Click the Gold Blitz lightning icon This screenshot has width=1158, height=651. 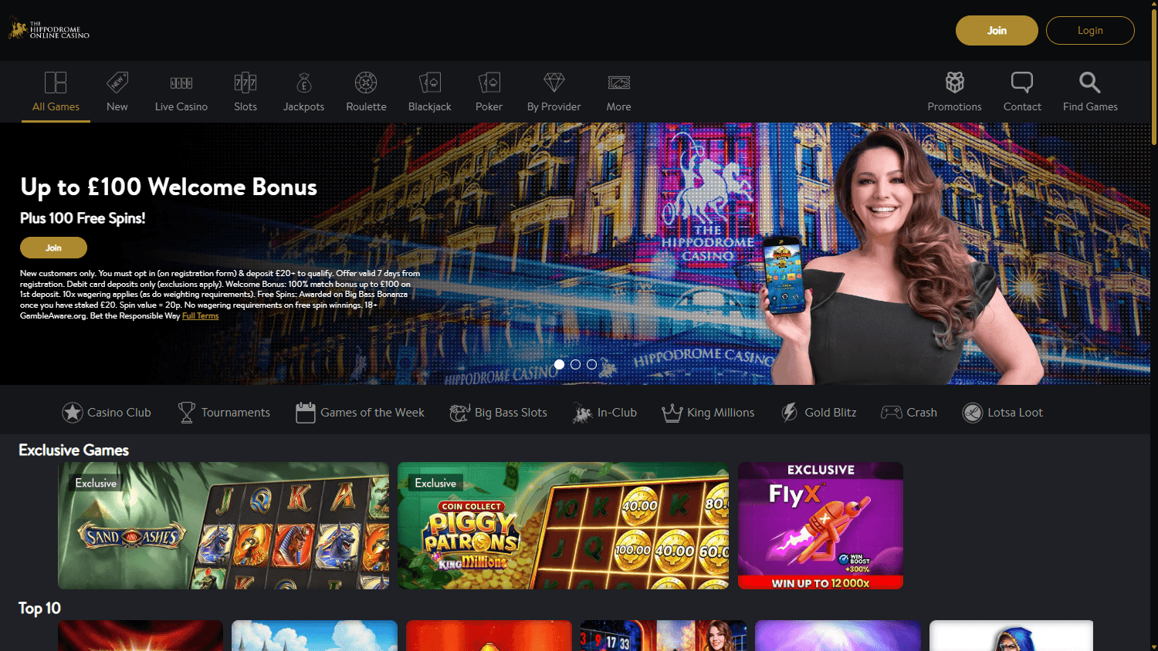click(789, 413)
